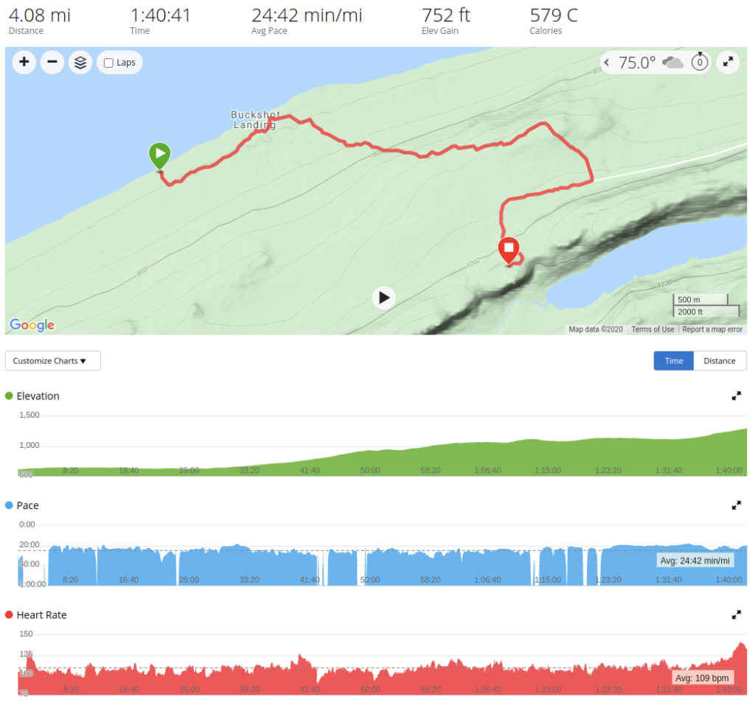755x705 pixels.
Task: Zoom out on the map
Action: coord(52,62)
